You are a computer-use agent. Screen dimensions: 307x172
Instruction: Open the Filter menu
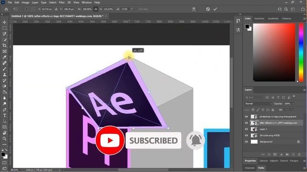[x=62, y=2]
